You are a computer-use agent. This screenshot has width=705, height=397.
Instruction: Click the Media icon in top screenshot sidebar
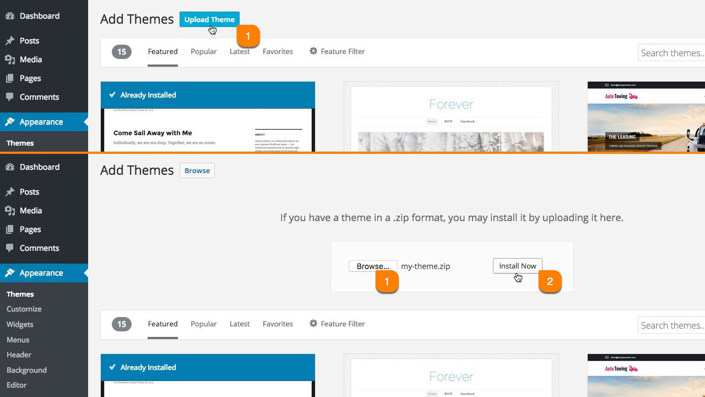(10, 60)
